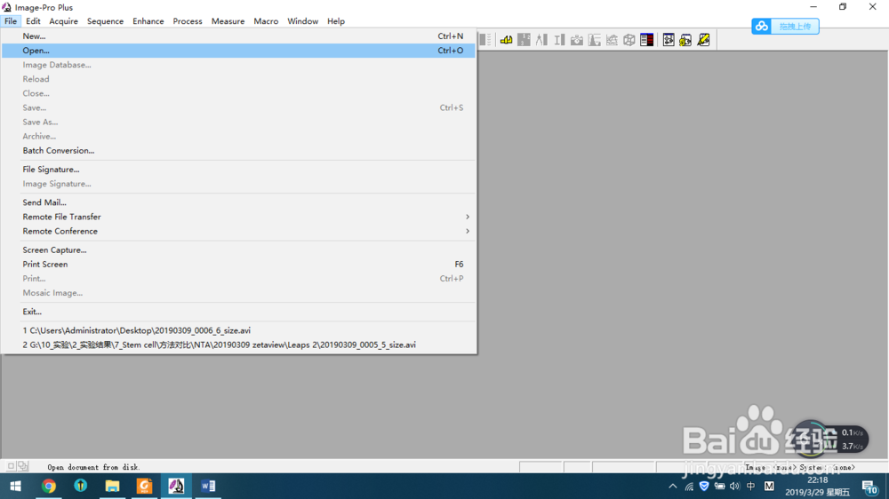Click the taskbar clock showing 22:18
The image size is (889, 499).
[818, 486]
